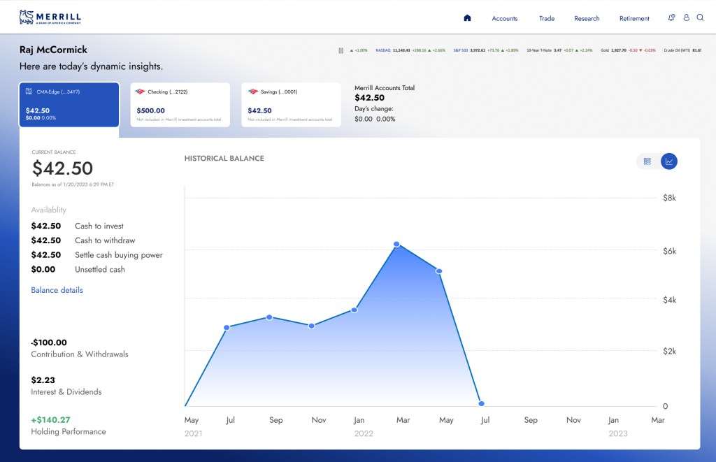Switch to table view of historical balance

coord(647,161)
